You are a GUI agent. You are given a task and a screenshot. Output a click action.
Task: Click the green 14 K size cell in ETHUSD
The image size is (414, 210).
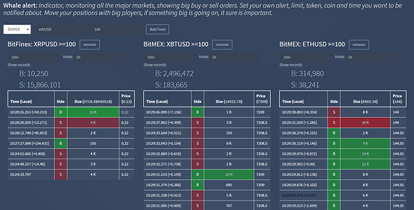365,154
